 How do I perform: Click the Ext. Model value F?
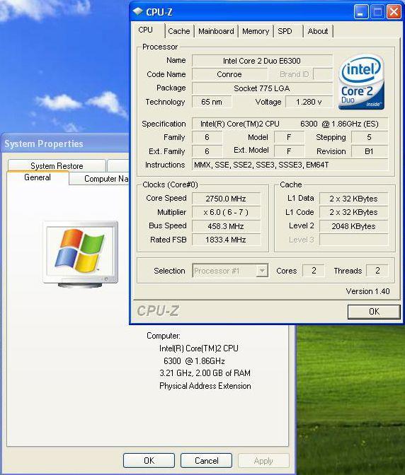289,151
